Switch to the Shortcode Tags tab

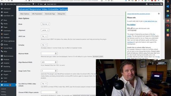pyautogui.click(x=50, y=14)
